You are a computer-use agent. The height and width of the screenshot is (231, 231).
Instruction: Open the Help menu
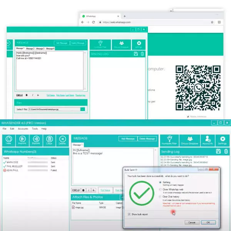point(44,129)
